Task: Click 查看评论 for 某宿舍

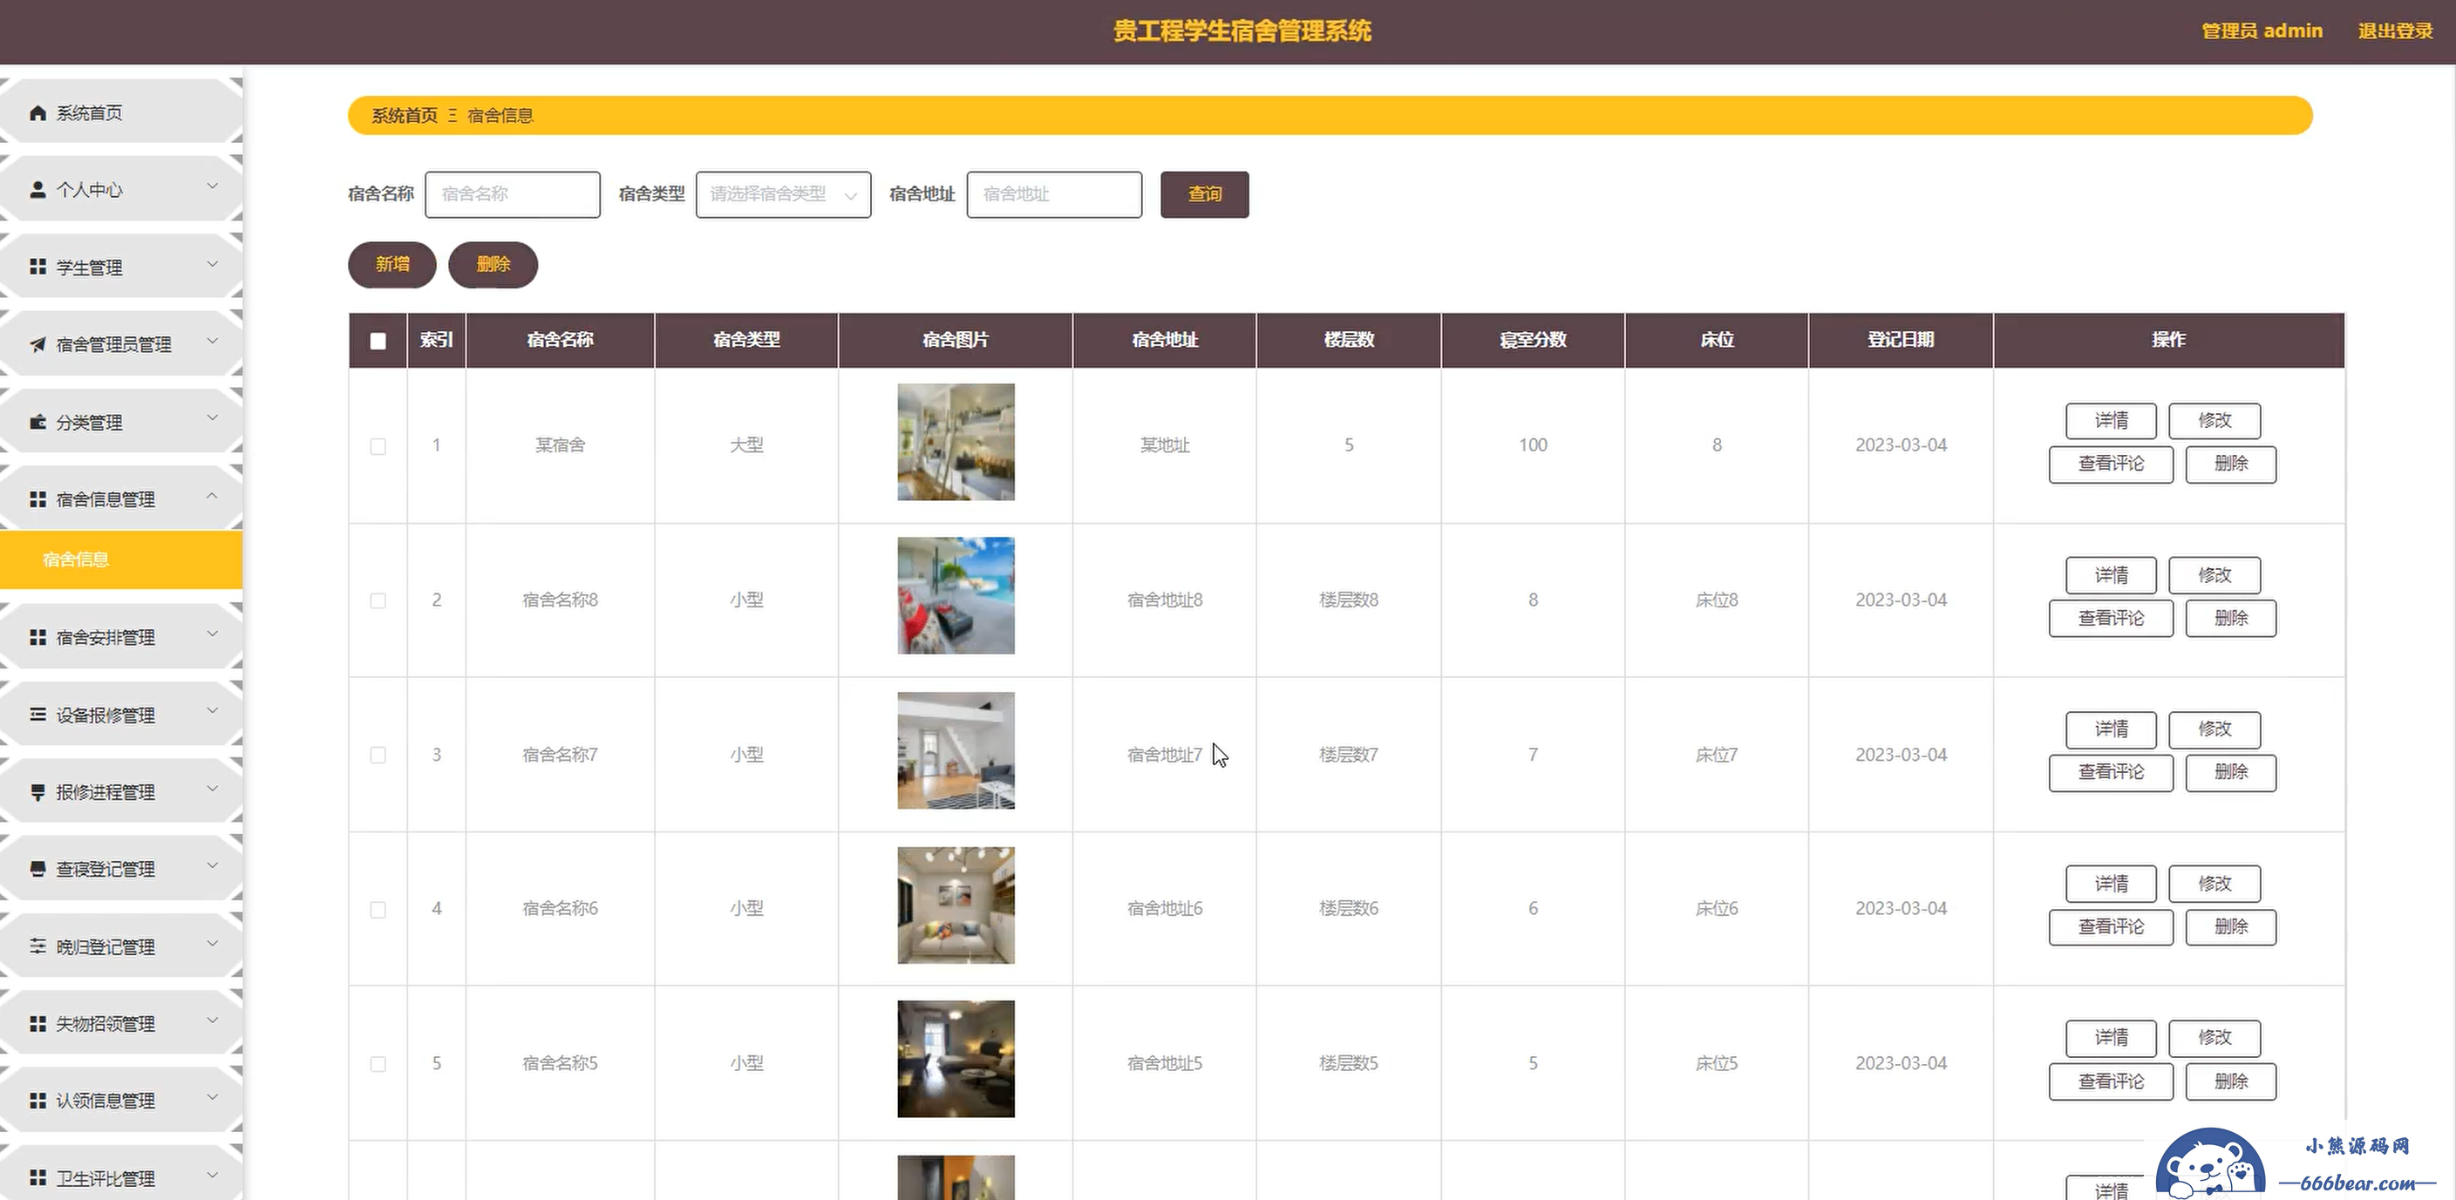Action: tap(2111, 464)
